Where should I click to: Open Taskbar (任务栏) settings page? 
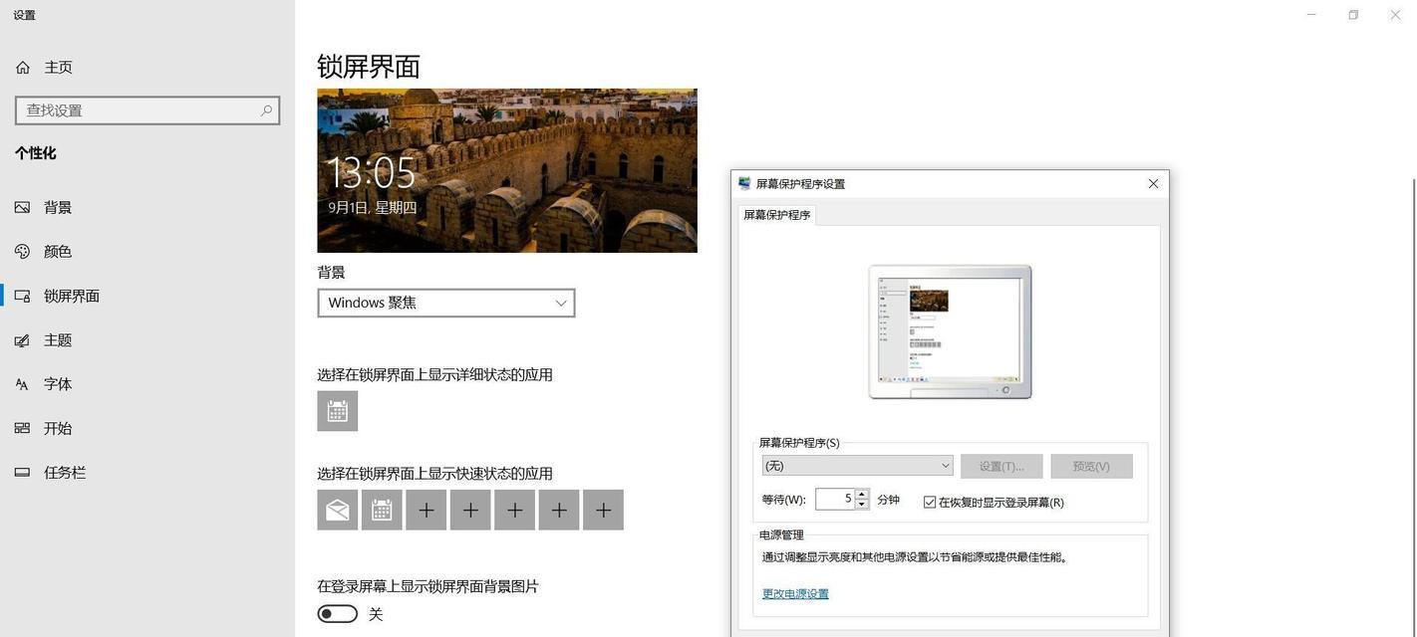pyautogui.click(x=147, y=473)
